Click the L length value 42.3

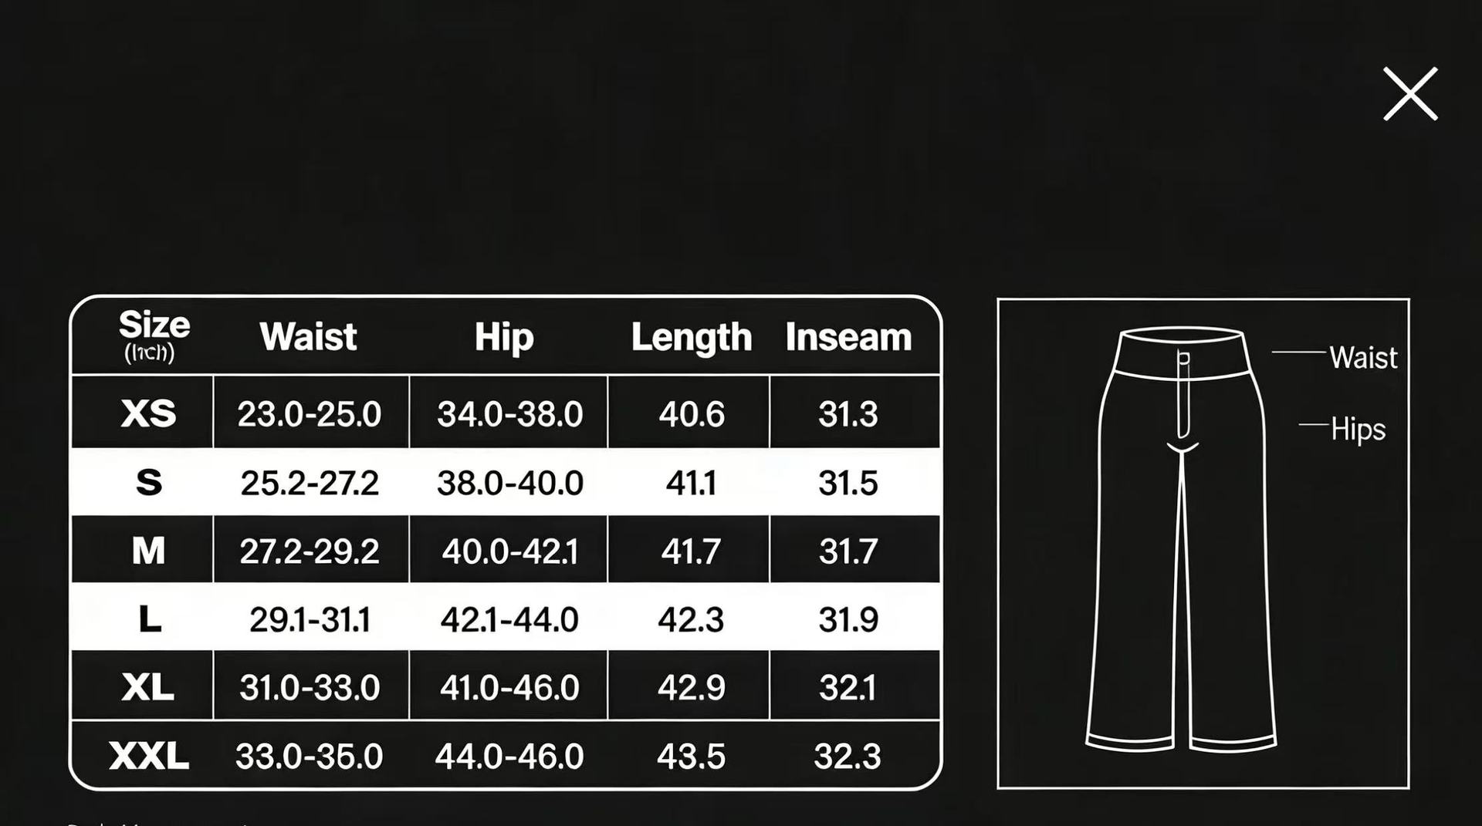coord(691,619)
